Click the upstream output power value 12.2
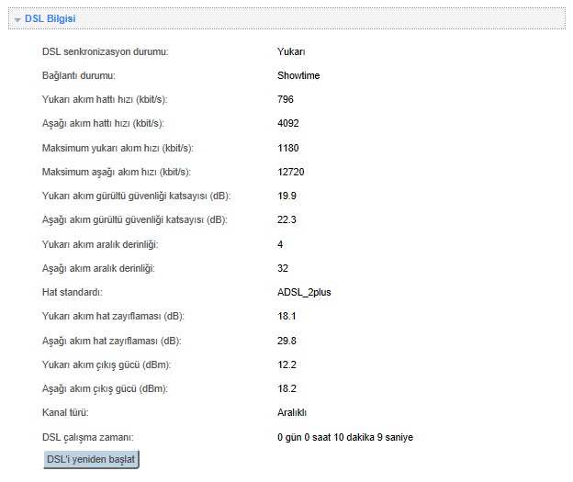573x482 pixels. (x=286, y=364)
